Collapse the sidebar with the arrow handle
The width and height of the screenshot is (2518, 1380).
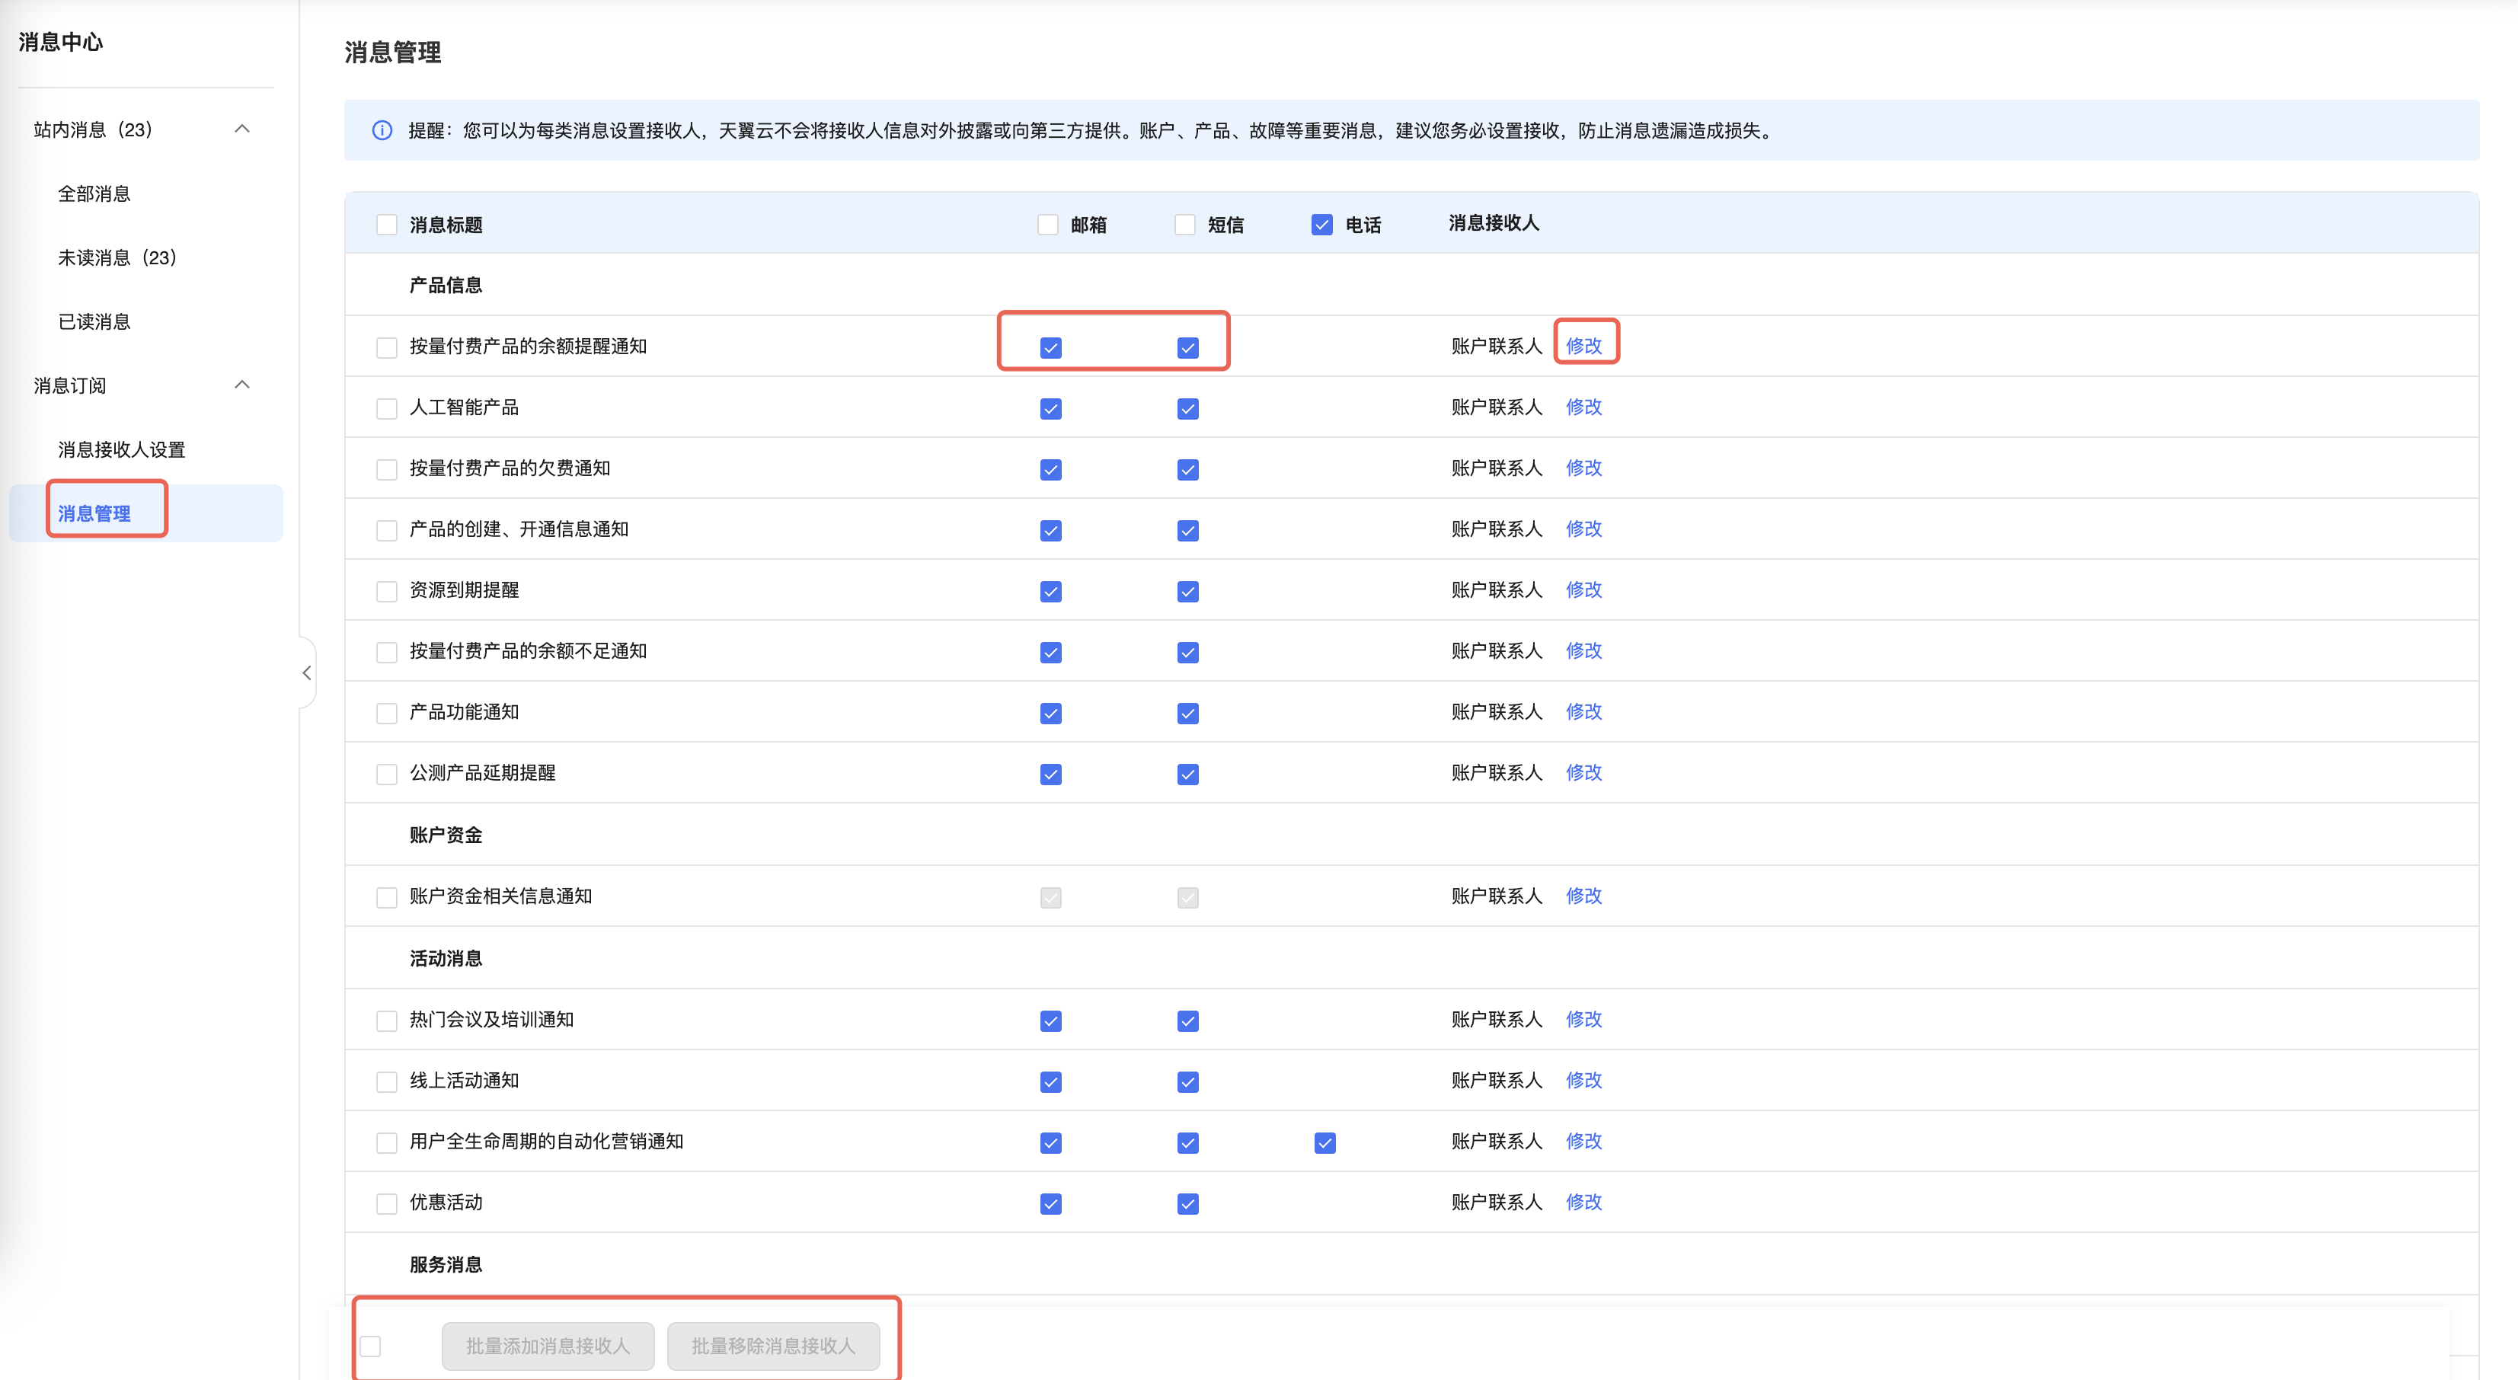[x=307, y=672]
